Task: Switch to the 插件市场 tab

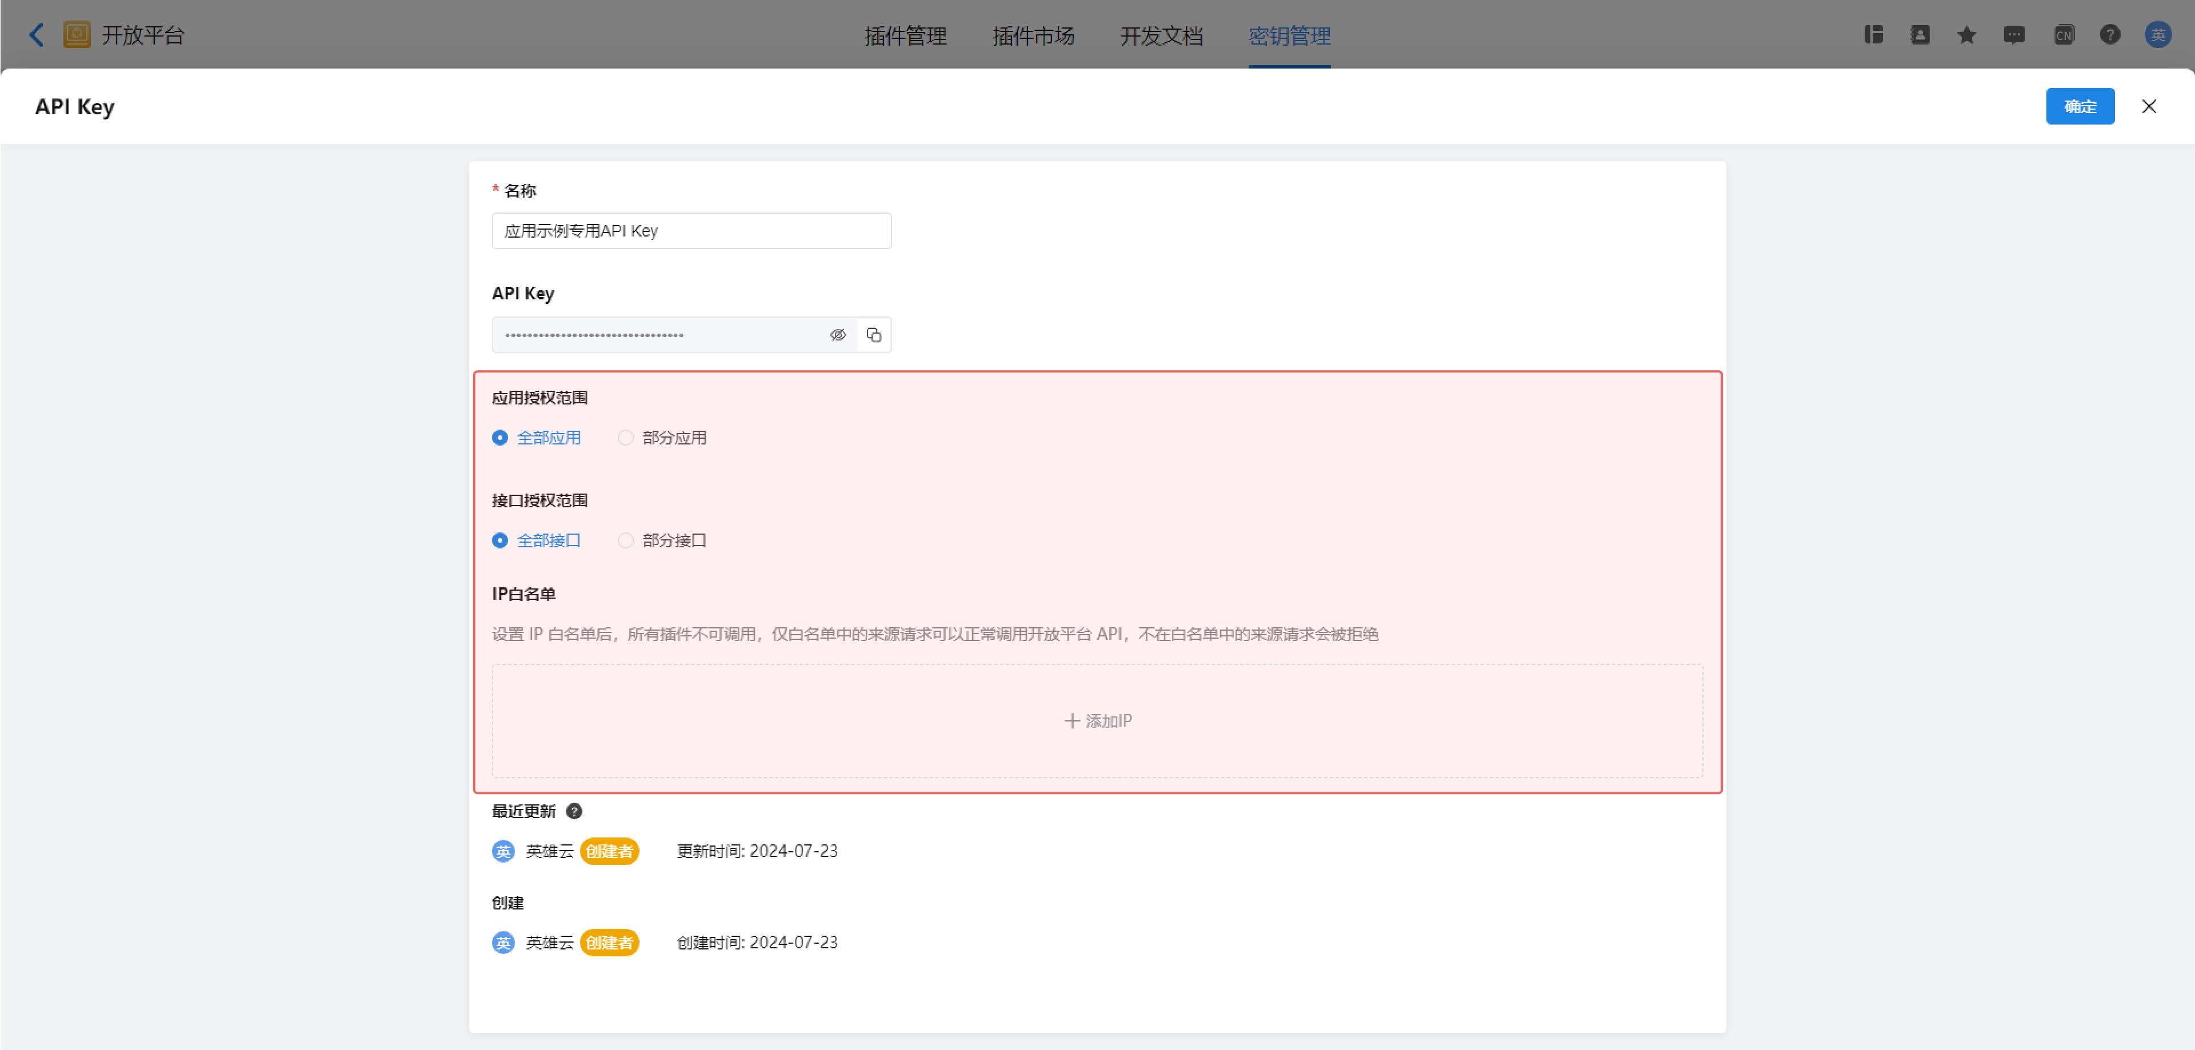Action: click(1034, 36)
